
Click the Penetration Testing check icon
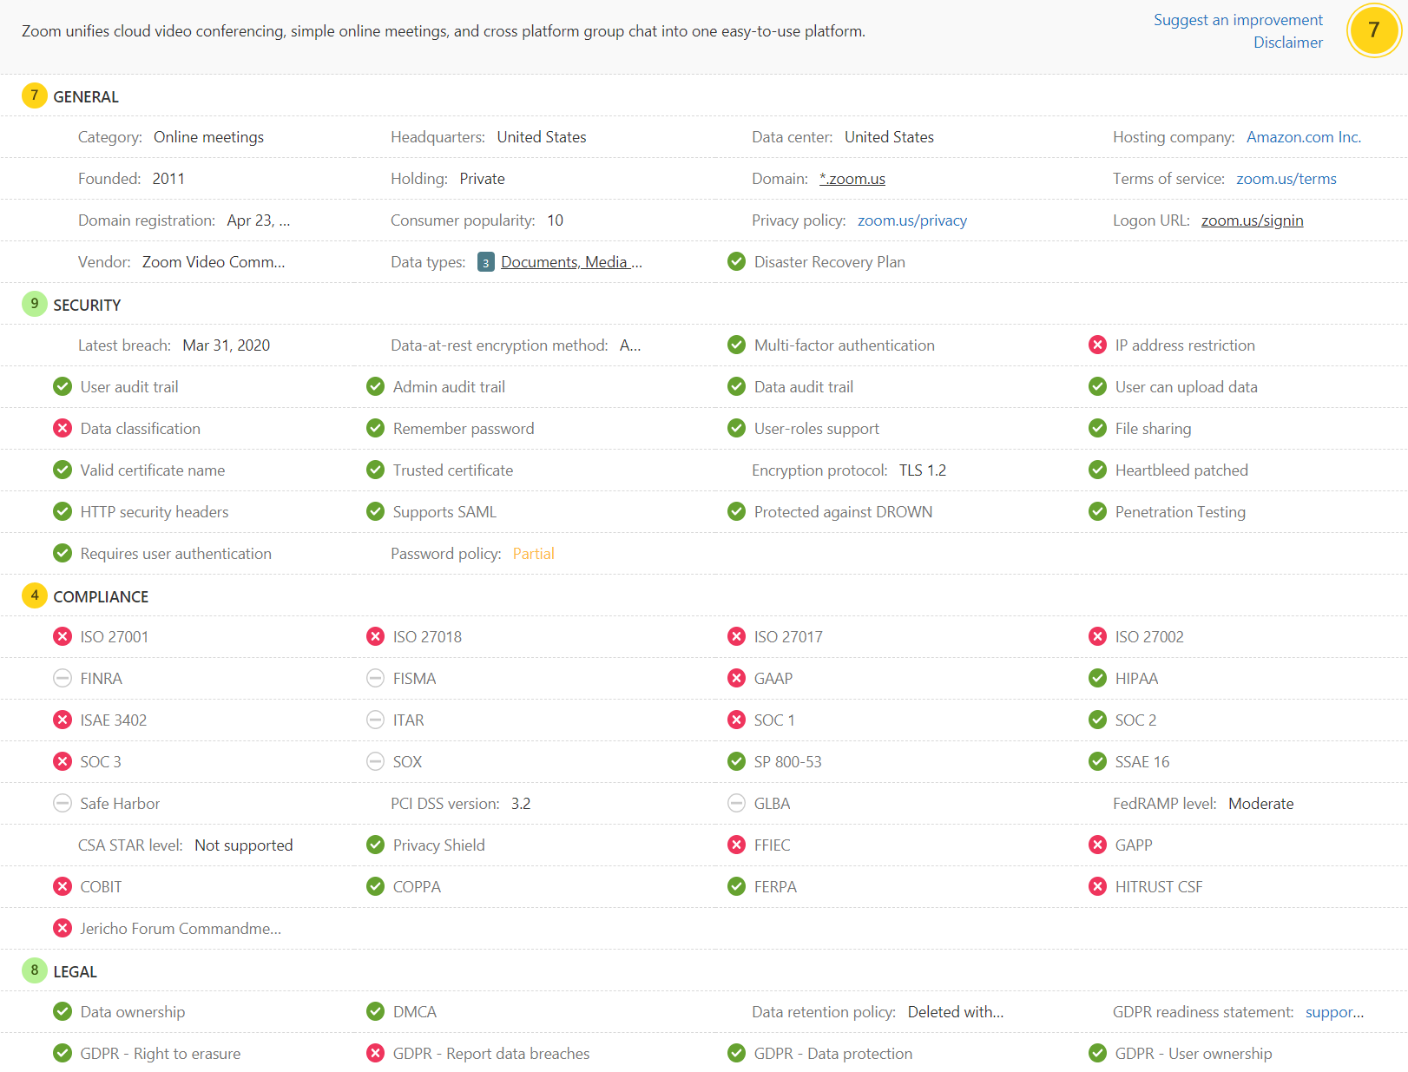pyautogui.click(x=1097, y=511)
